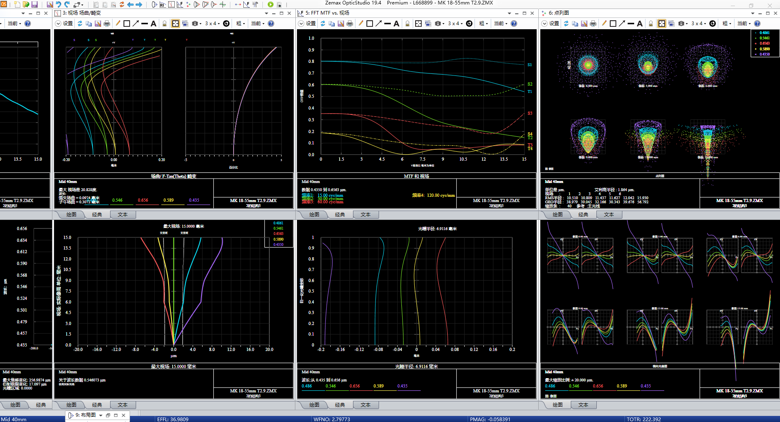The image size is (780, 422).
Task: Expand 设置 settings in 场曲/畸变 window
Action: click(64, 24)
